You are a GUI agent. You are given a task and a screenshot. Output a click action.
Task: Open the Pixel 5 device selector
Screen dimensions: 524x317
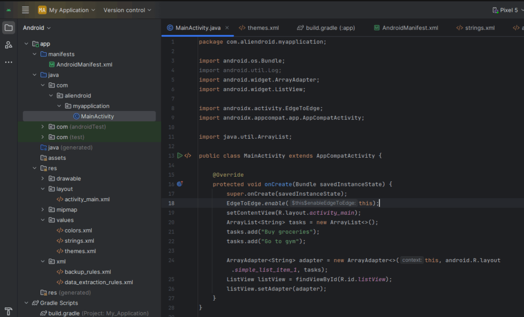508,10
